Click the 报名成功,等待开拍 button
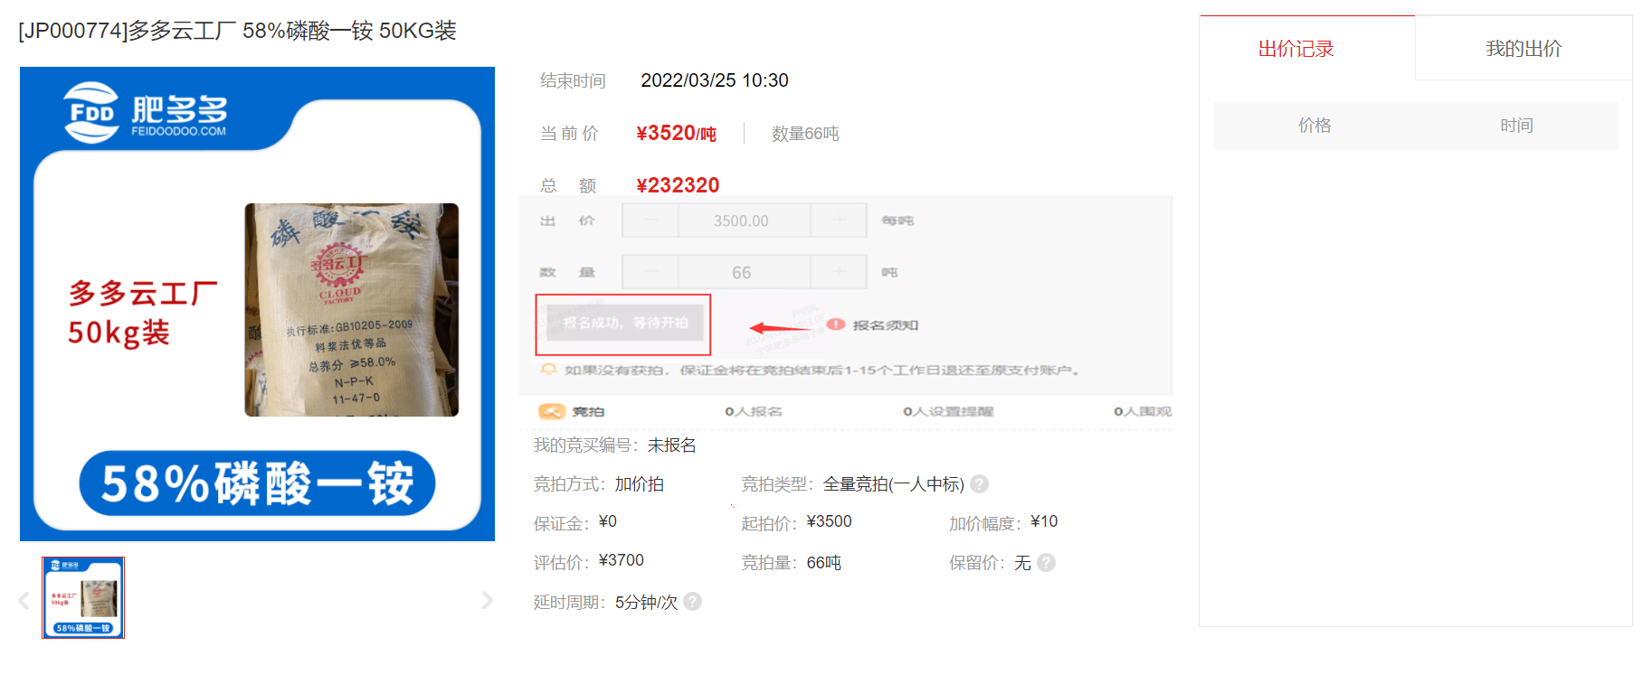Viewport: 1642px width, 684px height. (624, 323)
